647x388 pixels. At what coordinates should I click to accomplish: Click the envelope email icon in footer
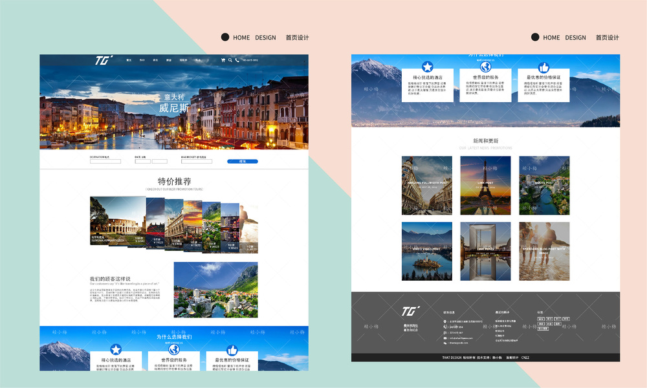click(x=445, y=338)
